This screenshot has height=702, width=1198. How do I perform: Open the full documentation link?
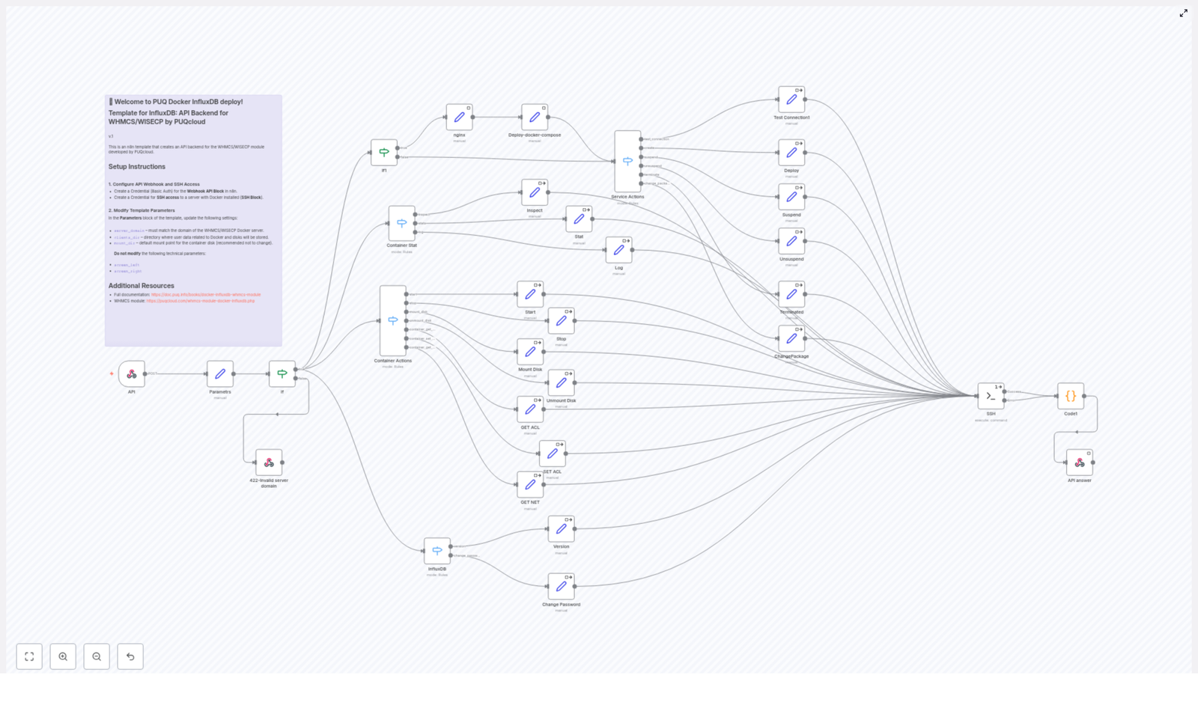204,294
